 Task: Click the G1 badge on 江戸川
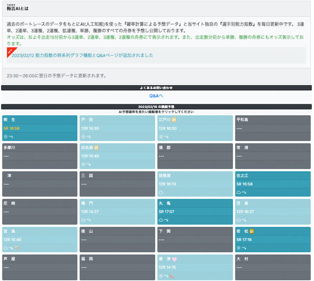(174, 120)
